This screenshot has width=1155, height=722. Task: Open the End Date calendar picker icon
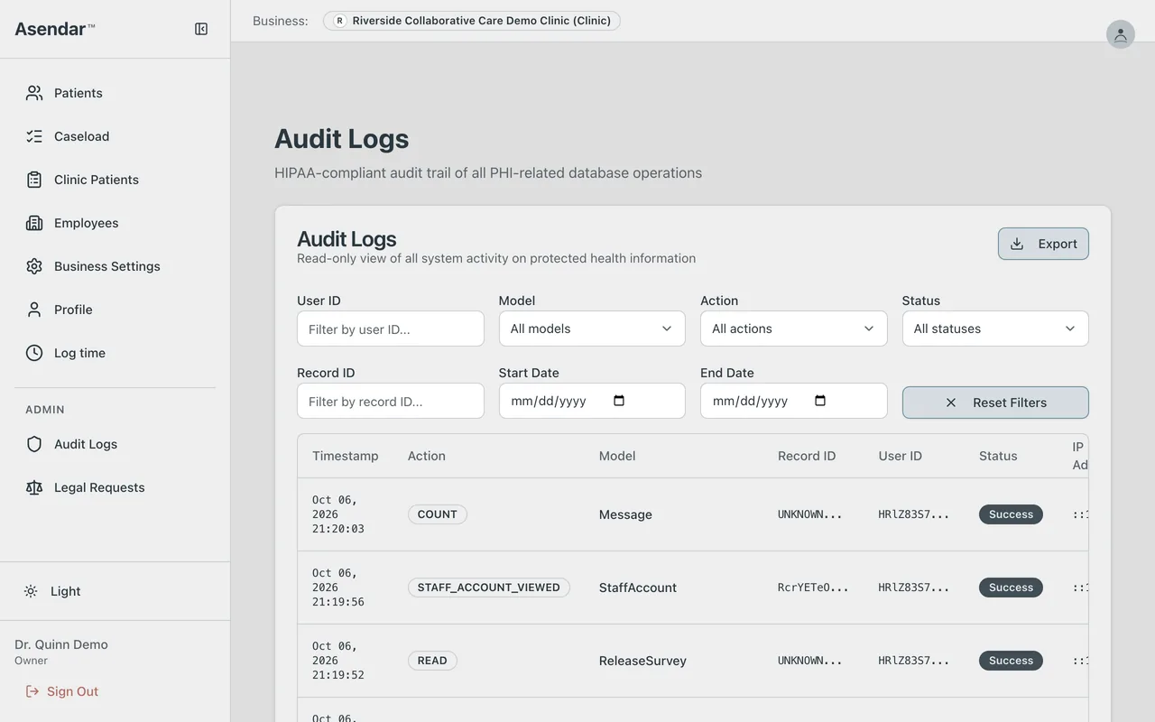pyautogui.click(x=820, y=401)
